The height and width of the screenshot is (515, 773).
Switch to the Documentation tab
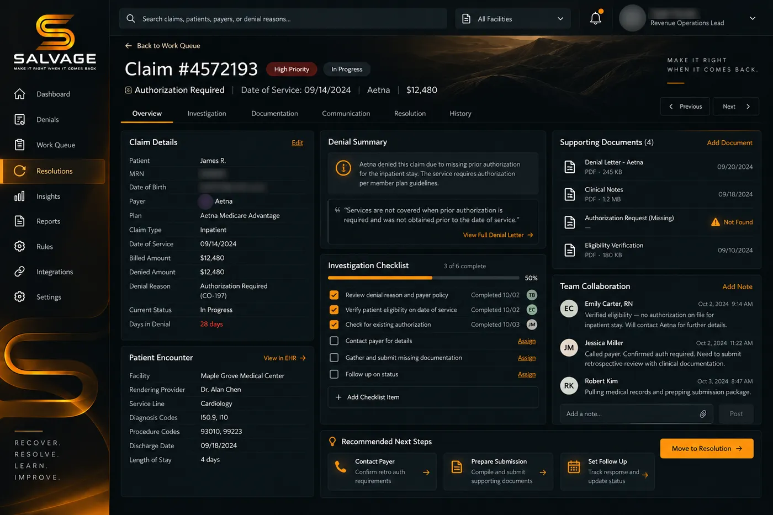click(x=274, y=114)
